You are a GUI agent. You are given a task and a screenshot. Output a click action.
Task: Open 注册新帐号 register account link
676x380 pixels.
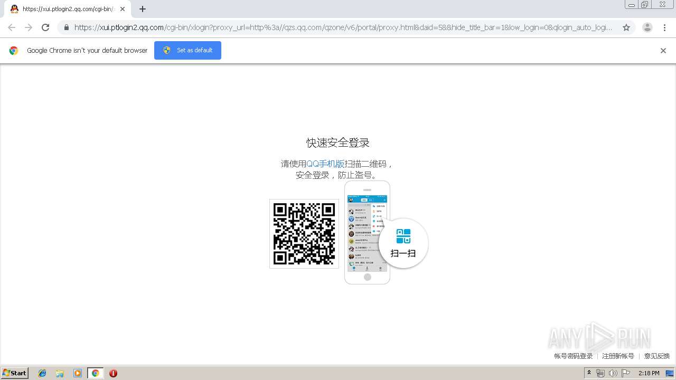click(x=618, y=356)
